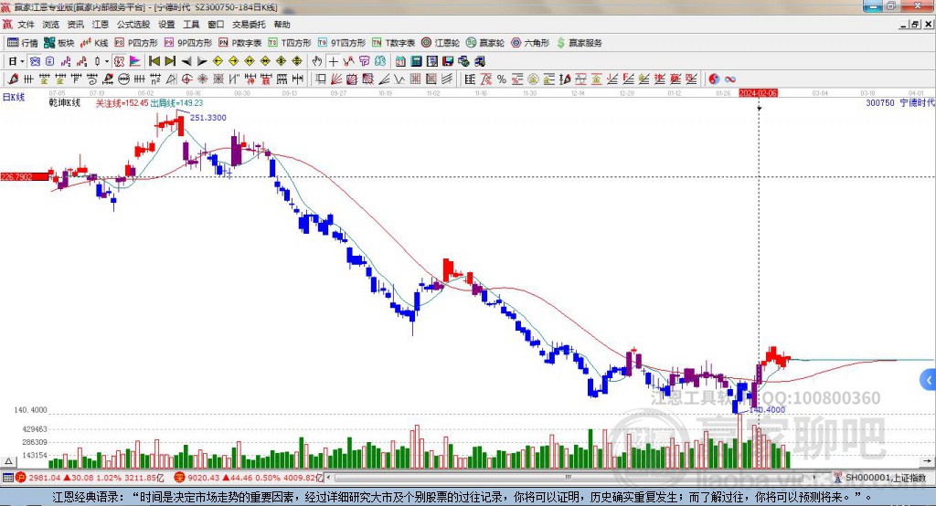Open the 交易委托 menu
Screen dimensions: 936x506
click(x=249, y=25)
